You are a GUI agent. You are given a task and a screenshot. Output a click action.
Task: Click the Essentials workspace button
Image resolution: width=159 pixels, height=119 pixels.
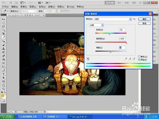[110, 3]
